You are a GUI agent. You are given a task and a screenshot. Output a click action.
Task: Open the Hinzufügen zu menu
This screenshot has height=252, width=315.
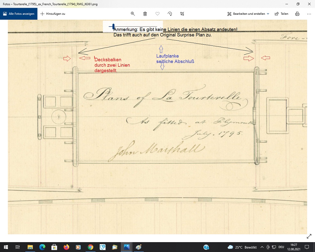[x=53, y=14]
